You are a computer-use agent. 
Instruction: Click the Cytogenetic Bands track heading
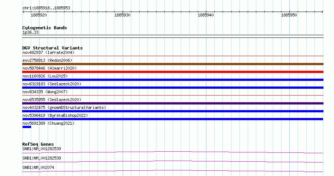point(45,28)
